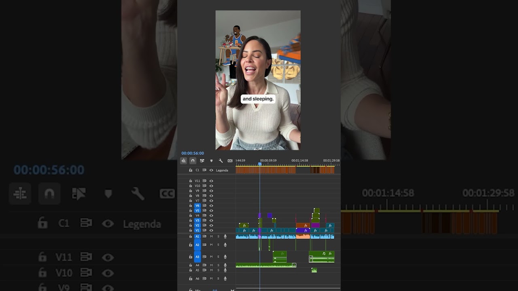
Task: Toggle targeting for audio track A4
Action: (197, 265)
